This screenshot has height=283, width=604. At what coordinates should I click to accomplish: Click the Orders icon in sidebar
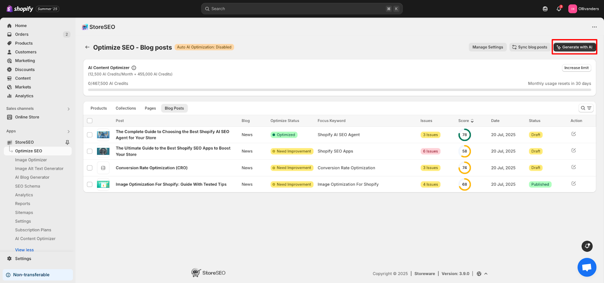point(9,34)
